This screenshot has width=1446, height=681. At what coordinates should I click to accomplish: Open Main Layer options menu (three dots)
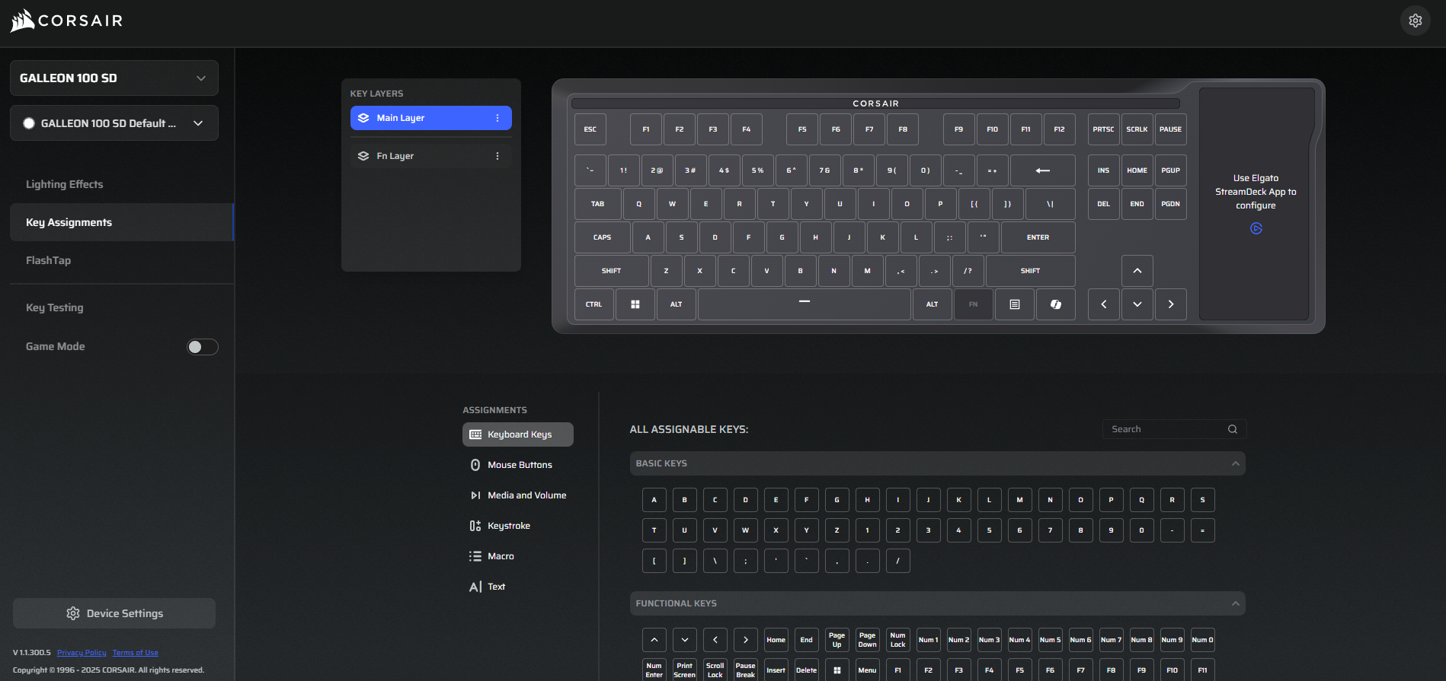[x=497, y=118]
